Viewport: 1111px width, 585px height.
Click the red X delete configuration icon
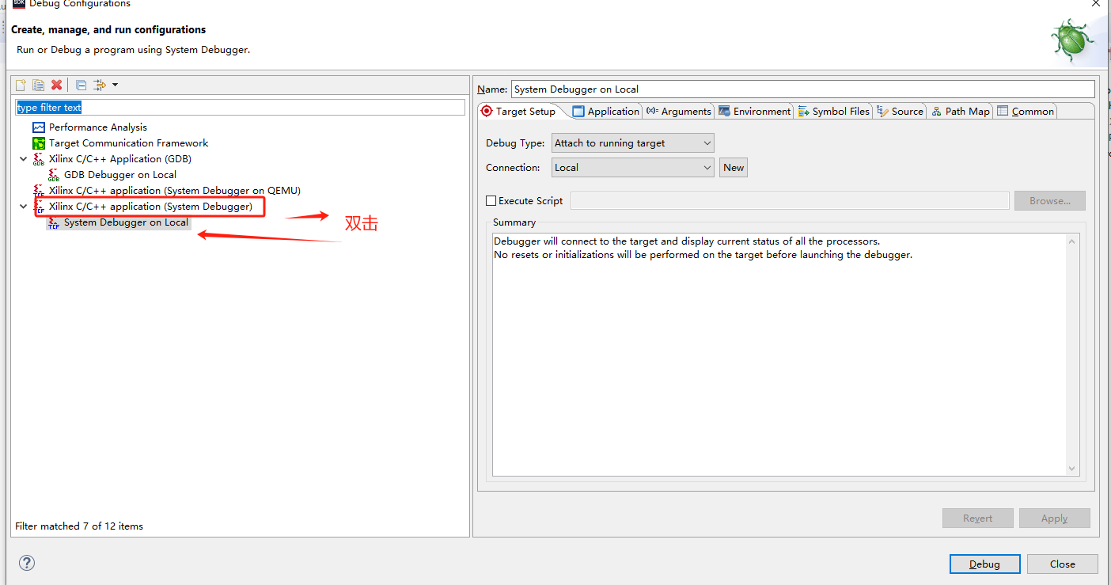coord(56,85)
